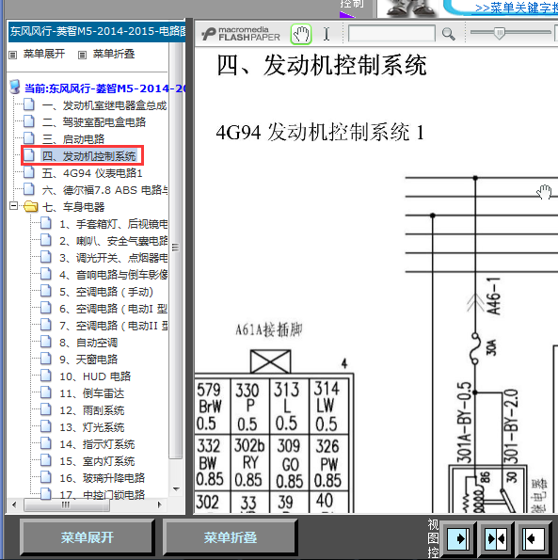Viewport: 558px width, 560px height.
Task: Select the 七、车身电器 folder label
Action: point(73,207)
